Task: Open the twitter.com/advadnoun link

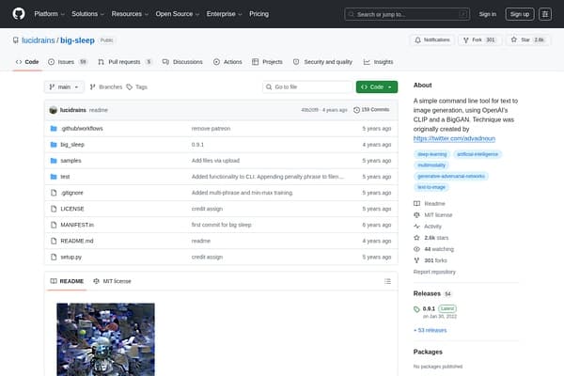Action: click(454, 138)
